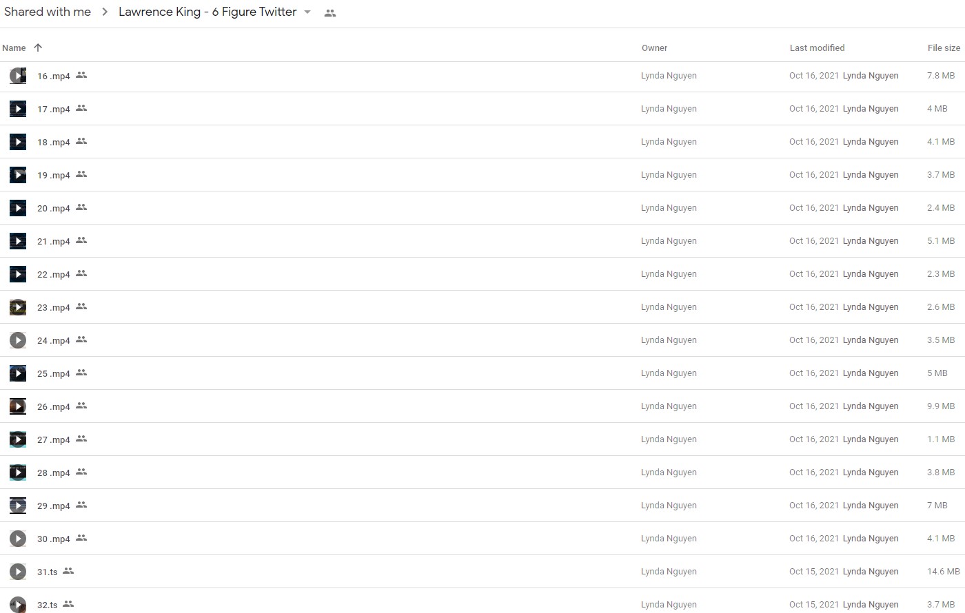This screenshot has width=965, height=613.
Task: Click the video icon of 22 .mp4
Action: coord(18,274)
